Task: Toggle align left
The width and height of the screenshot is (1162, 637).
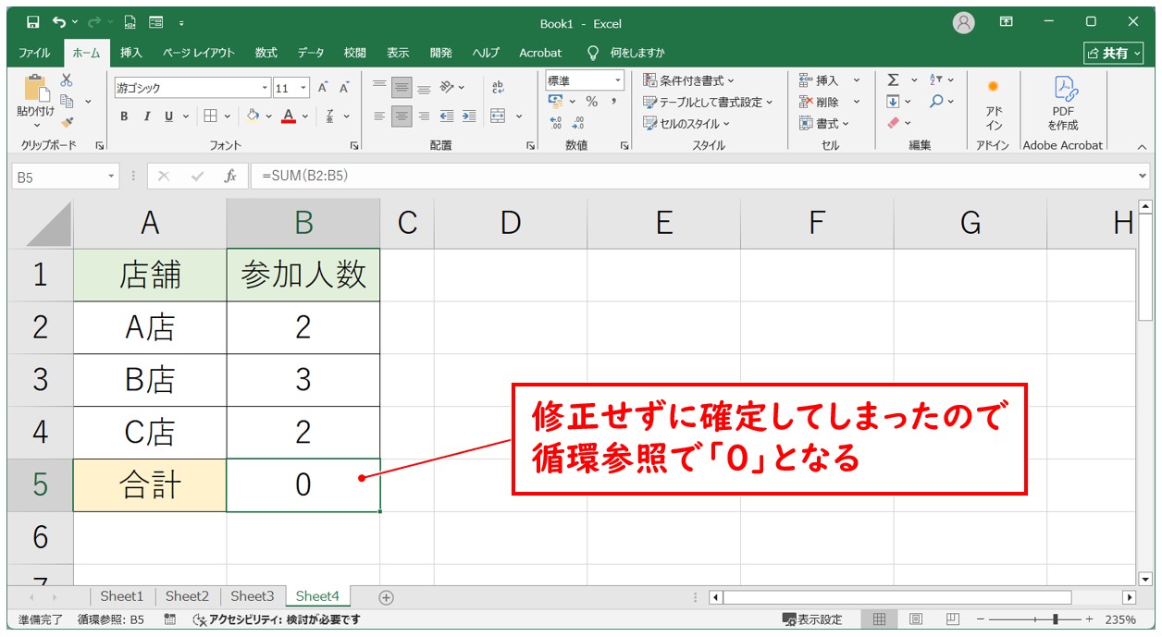Action: click(379, 116)
